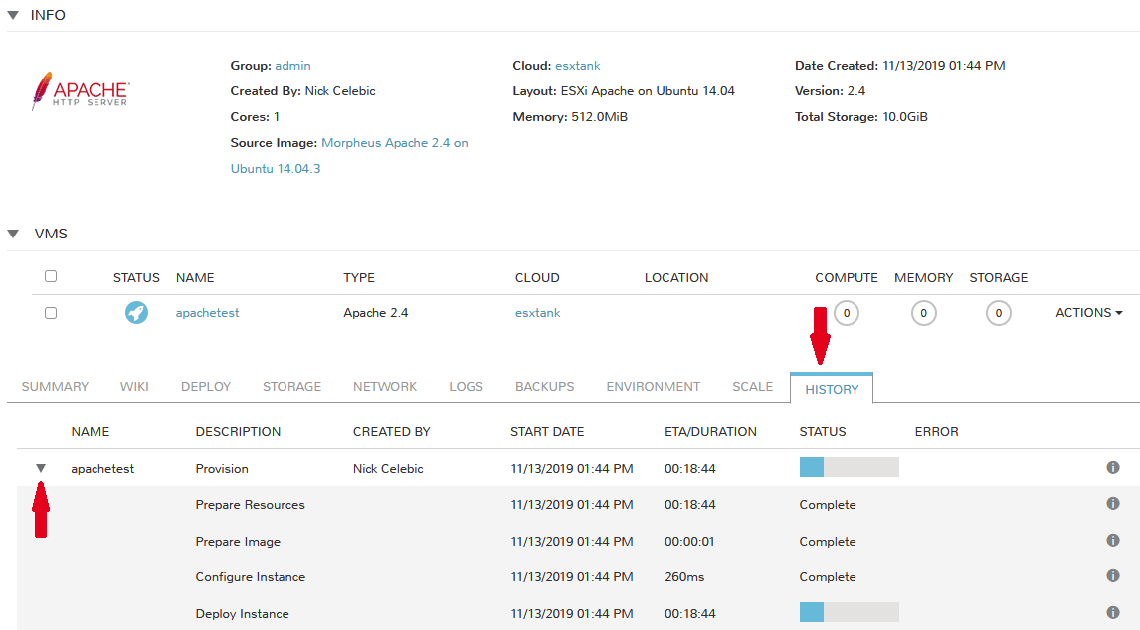This screenshot has height=630, width=1140.
Task: Click the Provision status progress bar
Action: pyautogui.click(x=849, y=468)
